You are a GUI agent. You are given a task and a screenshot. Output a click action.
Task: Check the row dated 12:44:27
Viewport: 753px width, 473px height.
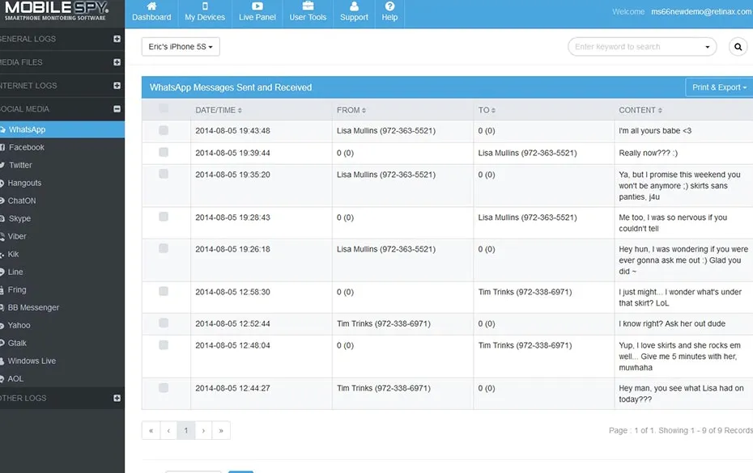point(164,387)
